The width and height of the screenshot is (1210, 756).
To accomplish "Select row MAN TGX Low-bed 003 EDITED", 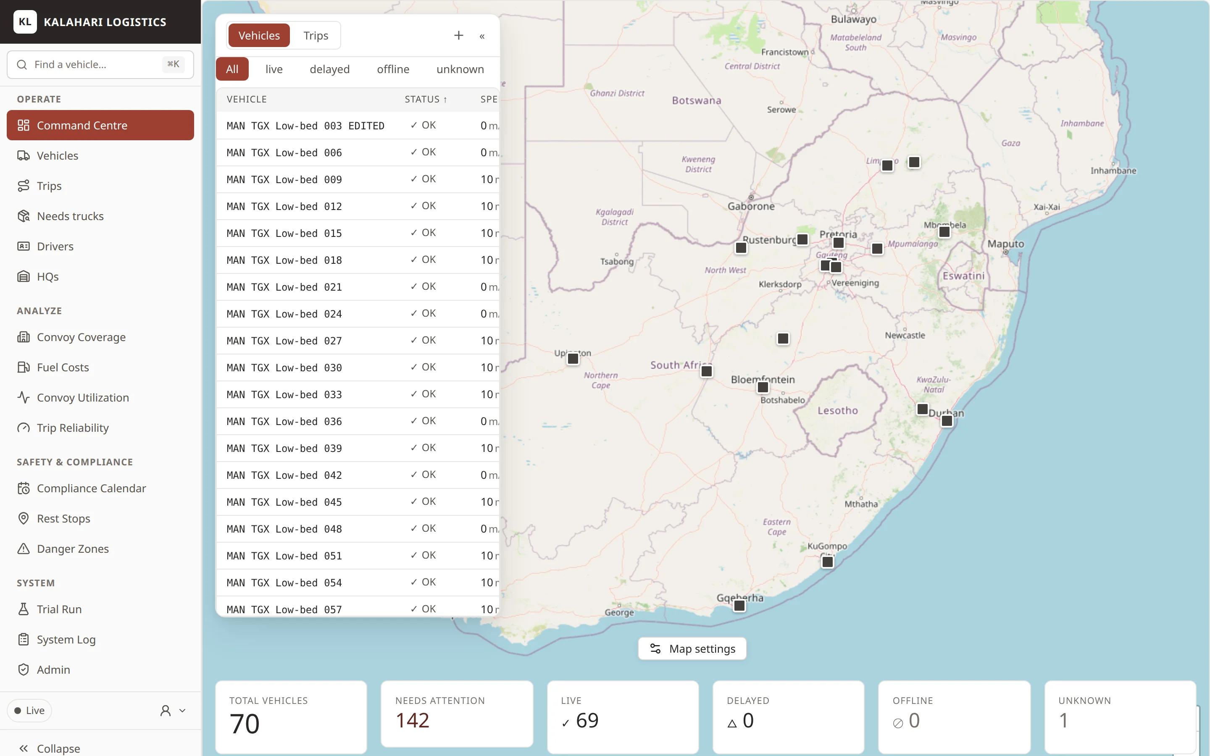I will [358, 126].
